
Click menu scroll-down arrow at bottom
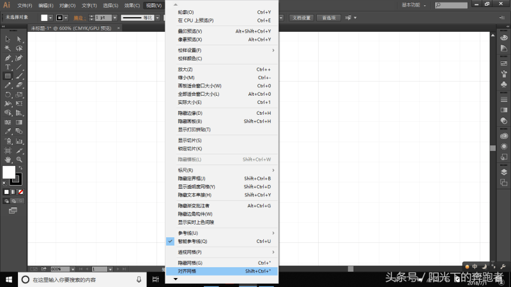(175, 279)
